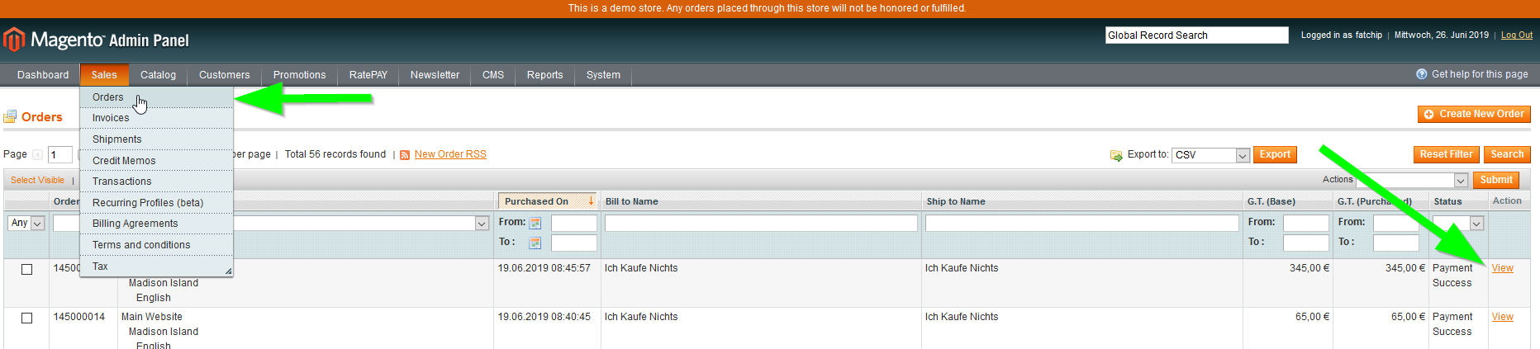Choose Invoices from the Sales menu
The height and width of the screenshot is (349, 1540).
point(111,118)
